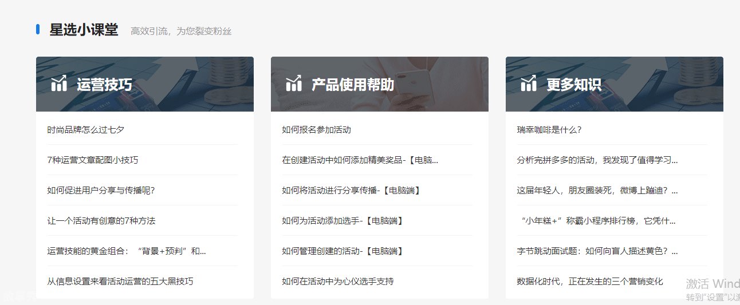
Task: Open 如何为活动添加选手-【电脑端】
Action: coord(343,221)
